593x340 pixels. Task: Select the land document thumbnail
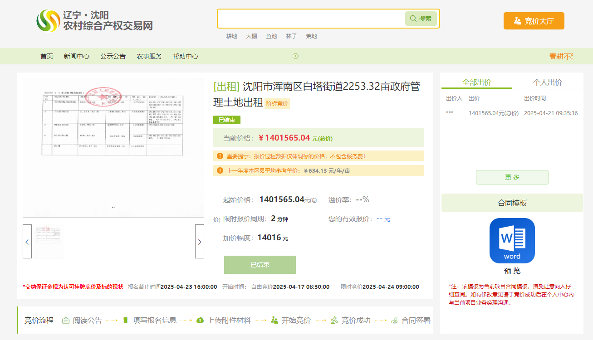pos(48,241)
